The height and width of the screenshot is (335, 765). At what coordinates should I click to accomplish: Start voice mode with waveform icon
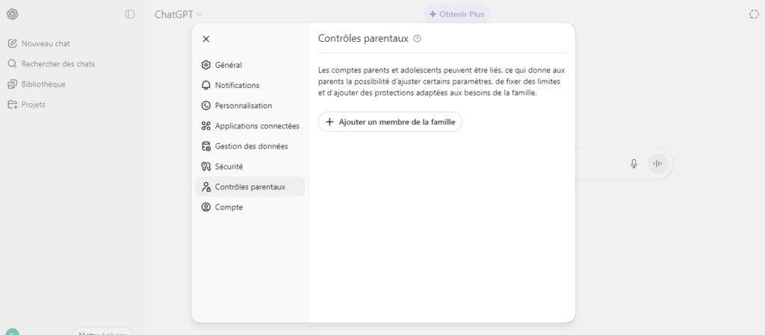point(657,164)
